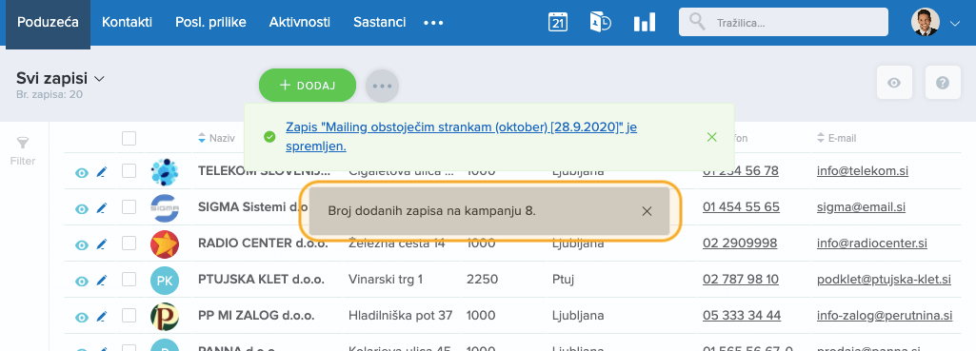Open the Mailing obstoječim strankam saved record link

click(461, 137)
